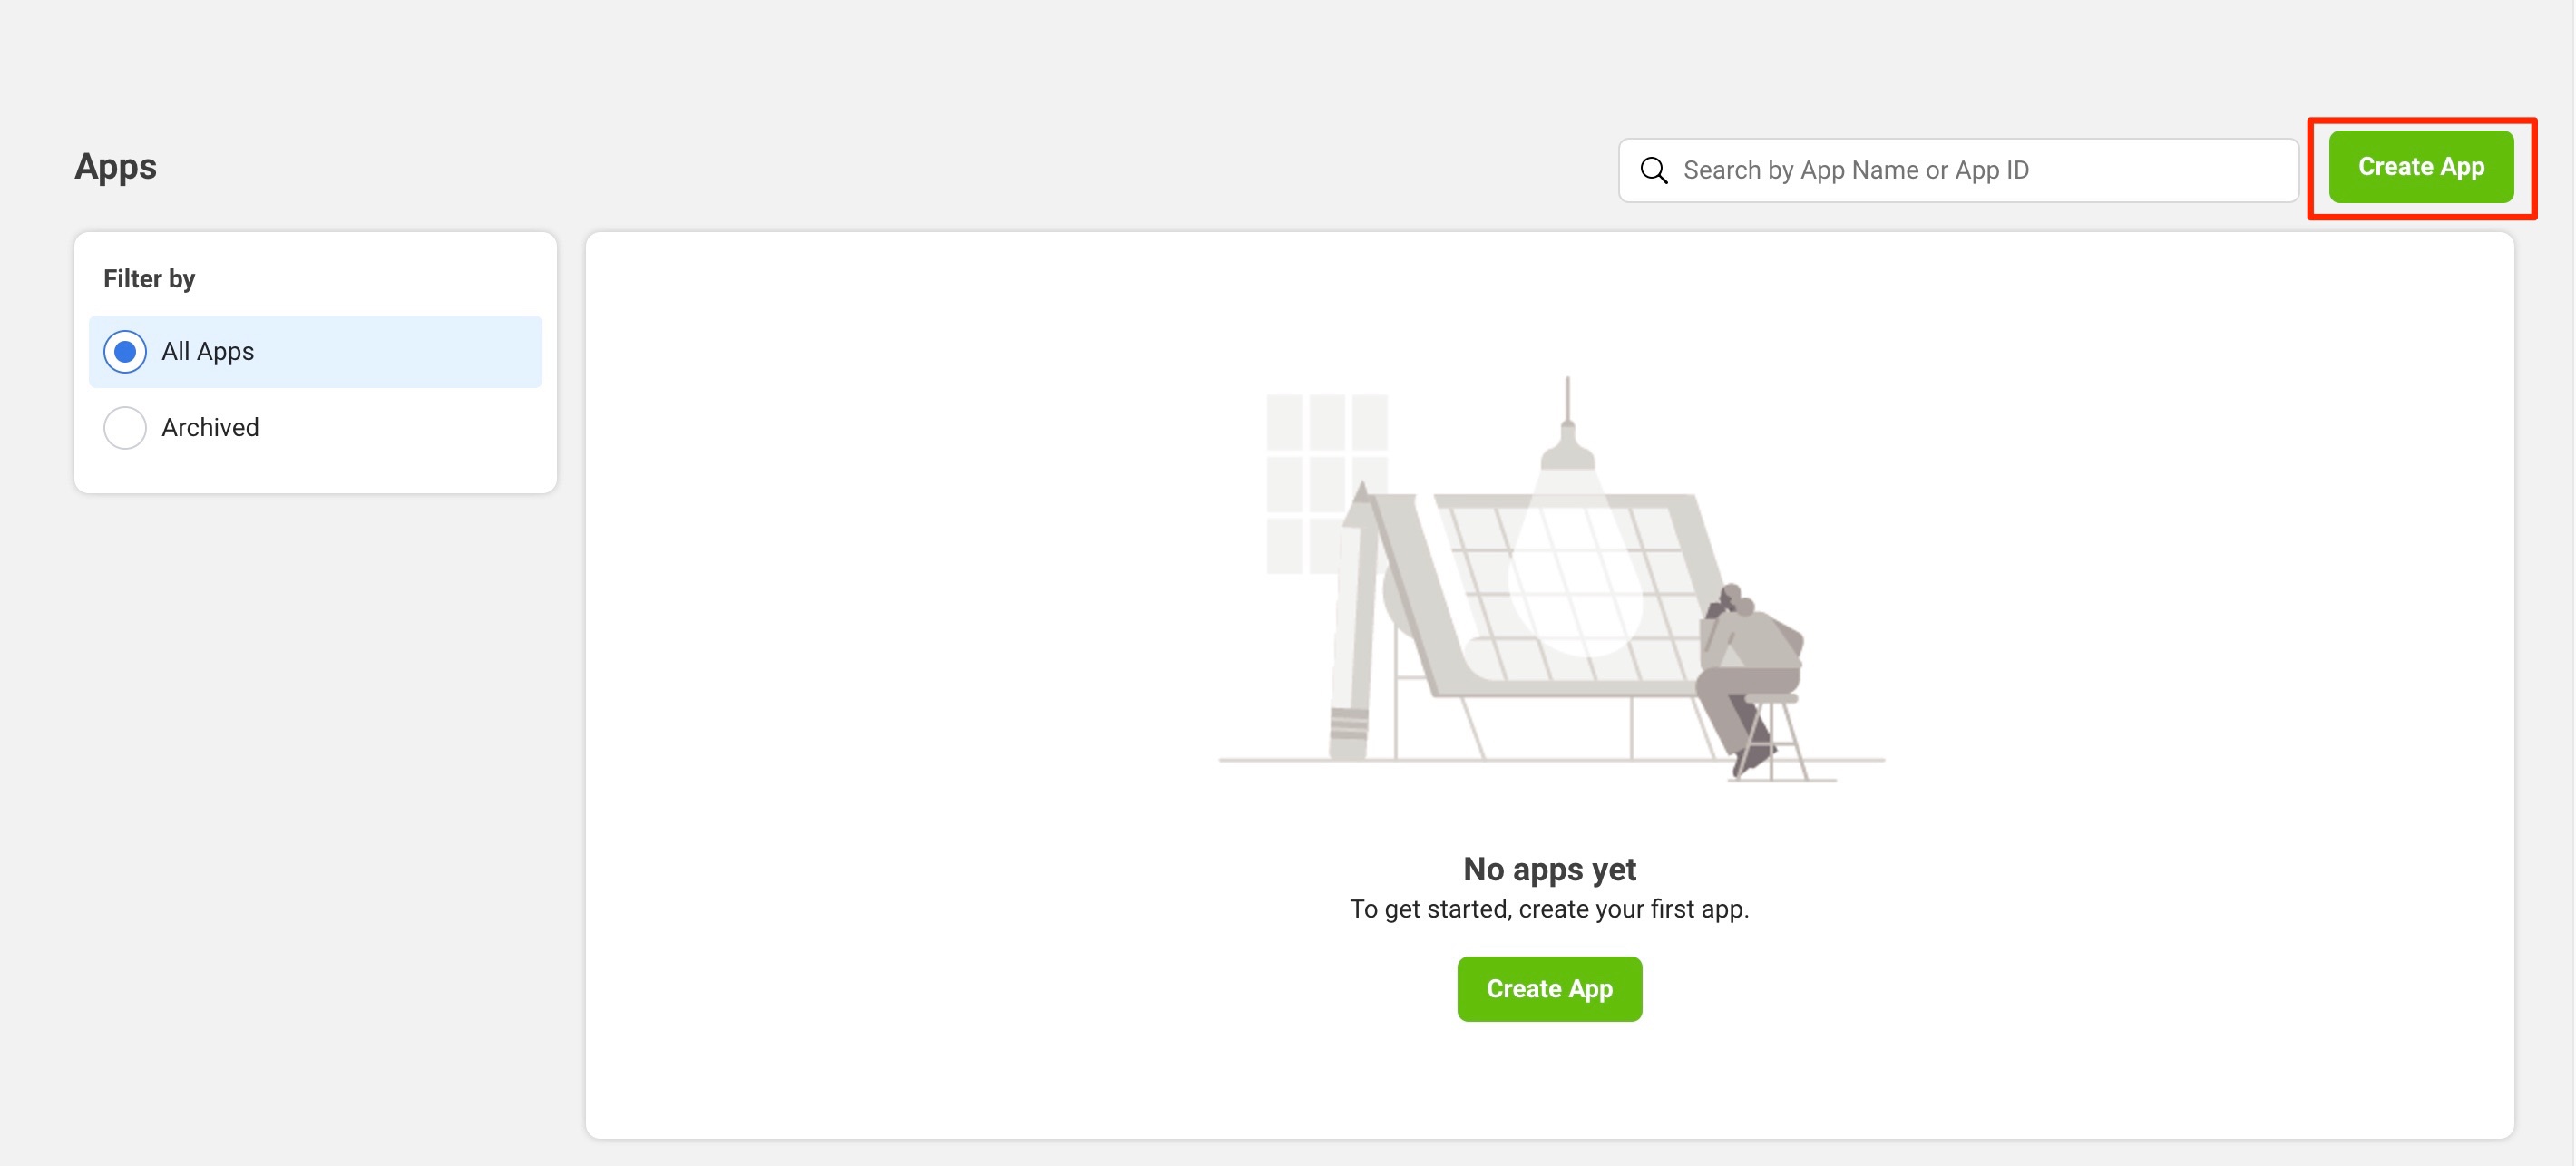Click the window pane grid in the illustration
The width and height of the screenshot is (2576, 1166).
pos(1327,484)
